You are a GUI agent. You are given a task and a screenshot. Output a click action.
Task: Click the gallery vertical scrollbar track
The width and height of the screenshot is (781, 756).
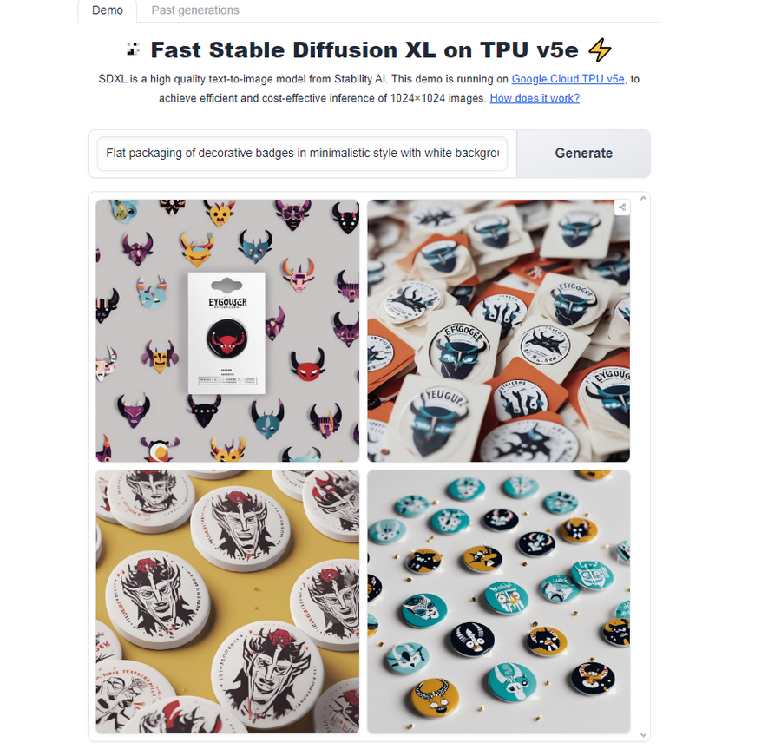(643, 466)
